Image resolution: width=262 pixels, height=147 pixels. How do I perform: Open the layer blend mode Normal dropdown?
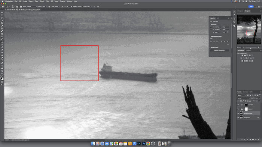click(244, 98)
